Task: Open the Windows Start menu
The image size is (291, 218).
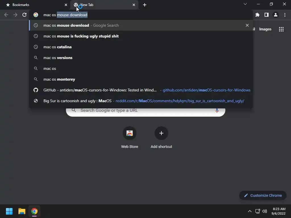Action: pos(9,211)
